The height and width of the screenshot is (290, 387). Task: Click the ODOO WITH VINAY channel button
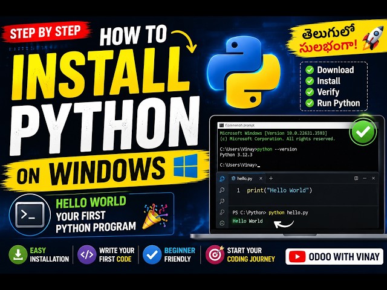334,257
